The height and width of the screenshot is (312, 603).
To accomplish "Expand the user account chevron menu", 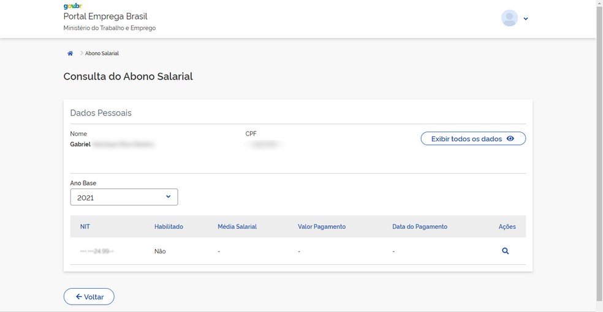I will (x=526, y=19).
